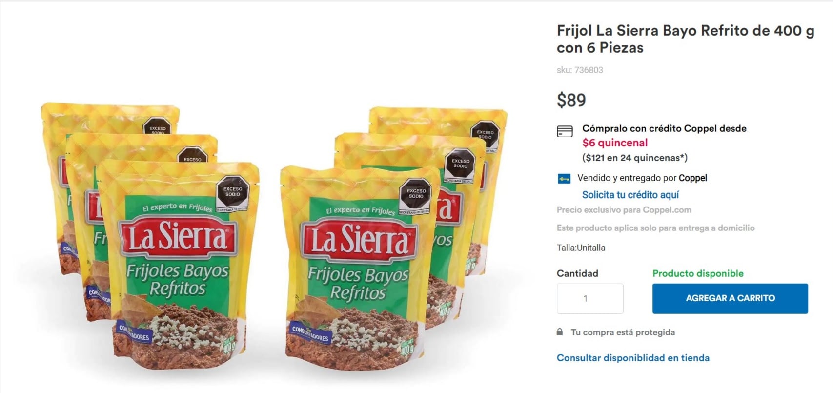Open Consultar disponiblidad en tienda link
Screen dimensions: 833x393
633,358
